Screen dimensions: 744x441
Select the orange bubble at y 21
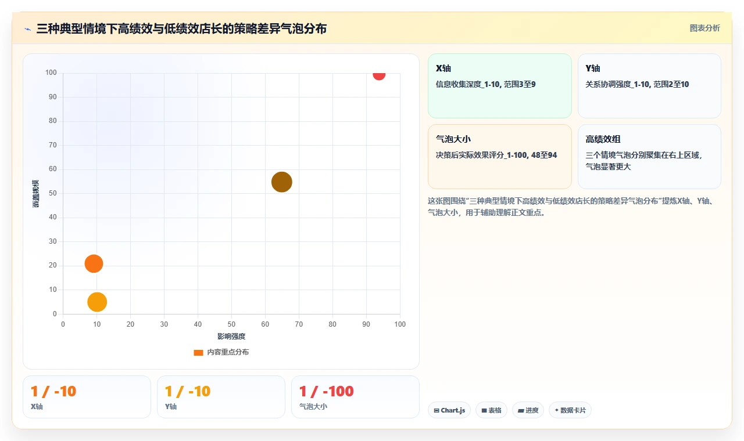tap(94, 263)
